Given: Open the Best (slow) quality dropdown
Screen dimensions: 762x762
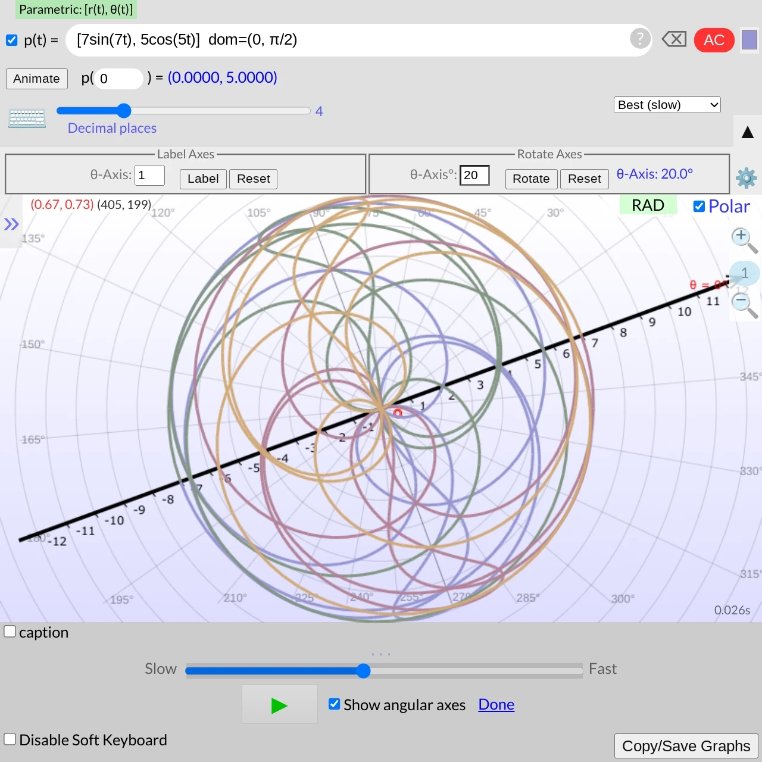Looking at the screenshot, I should click(667, 105).
